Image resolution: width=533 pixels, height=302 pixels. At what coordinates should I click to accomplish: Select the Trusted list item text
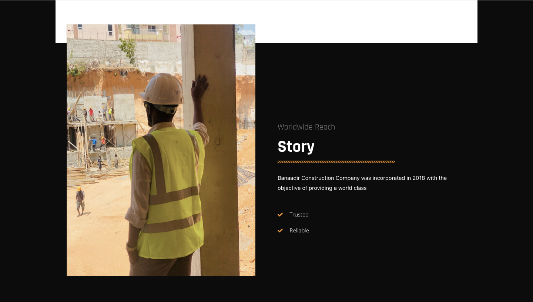(299, 215)
